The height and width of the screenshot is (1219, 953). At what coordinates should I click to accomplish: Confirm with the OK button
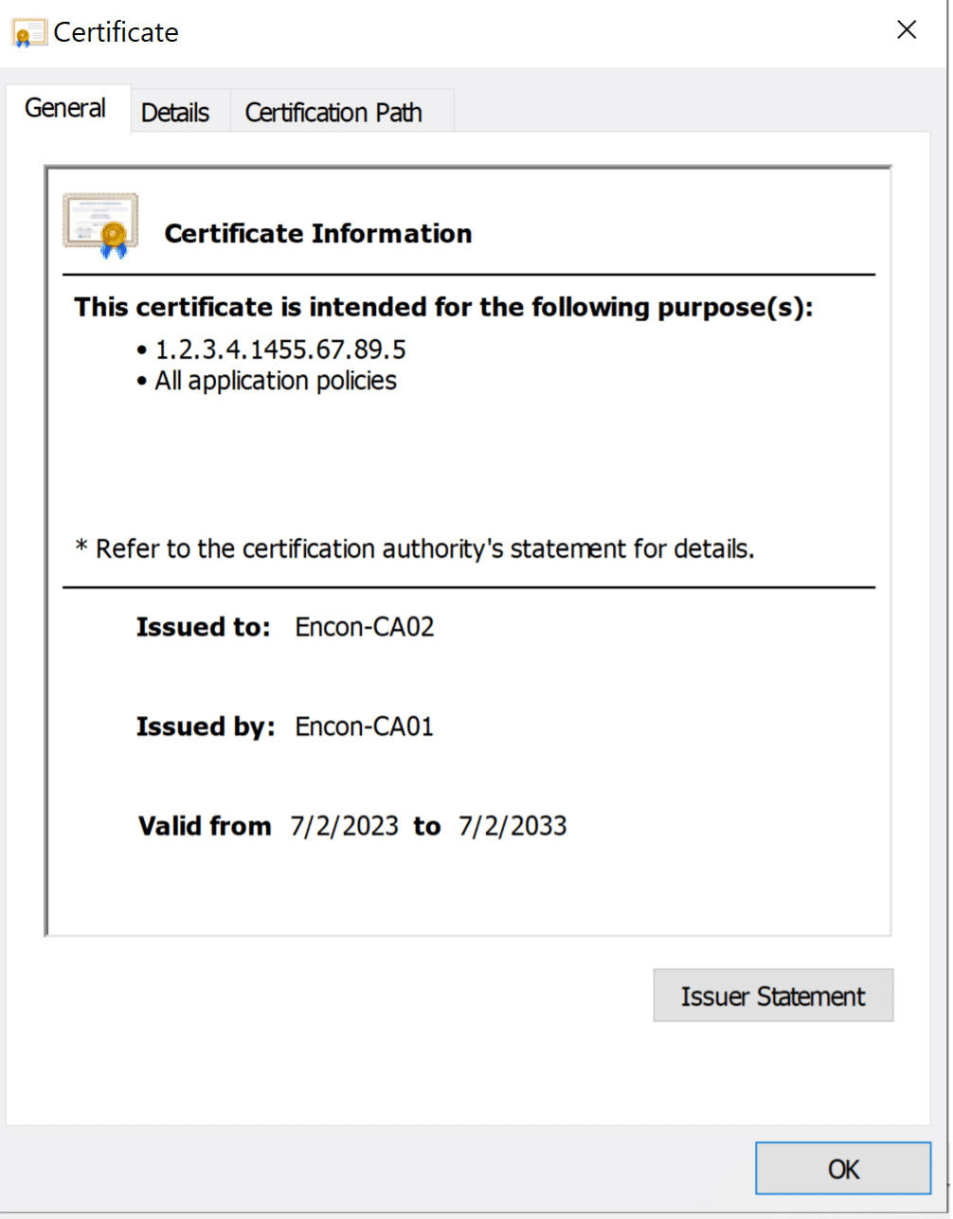(x=843, y=1170)
